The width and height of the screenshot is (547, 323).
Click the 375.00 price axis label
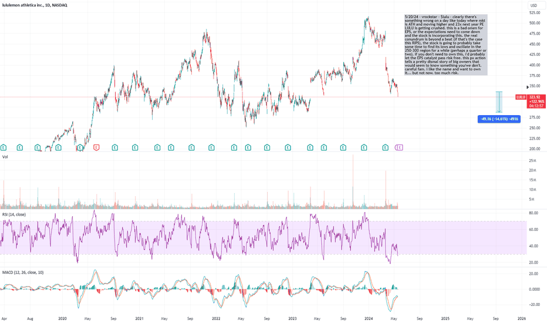pos(535,75)
